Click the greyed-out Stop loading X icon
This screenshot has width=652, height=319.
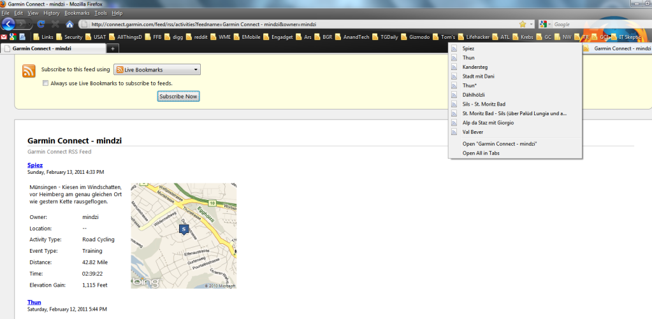55,24
